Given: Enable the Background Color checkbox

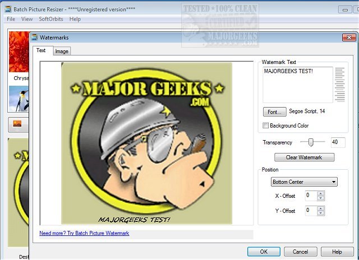Looking at the screenshot, I should (x=265, y=126).
